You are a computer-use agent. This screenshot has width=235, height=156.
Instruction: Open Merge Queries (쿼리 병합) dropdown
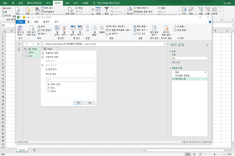[x=140, y=26]
